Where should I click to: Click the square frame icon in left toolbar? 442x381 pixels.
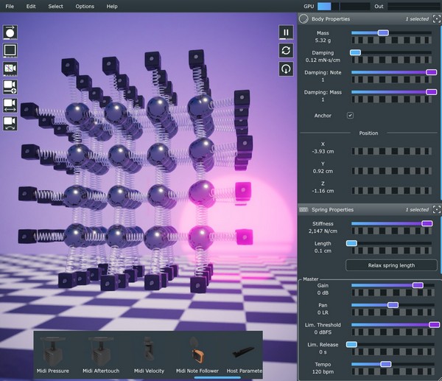[10, 51]
